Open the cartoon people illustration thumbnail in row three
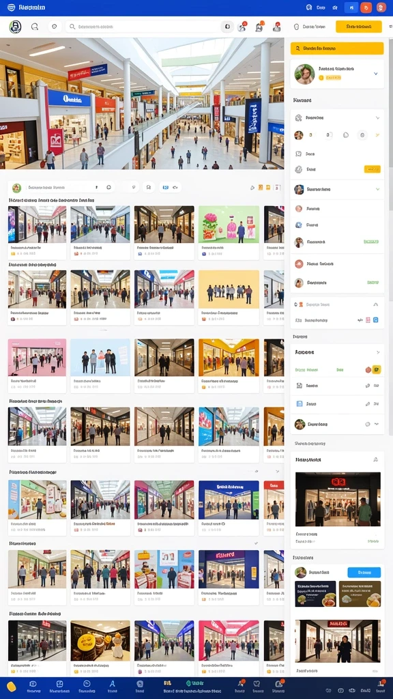 (x=100, y=358)
